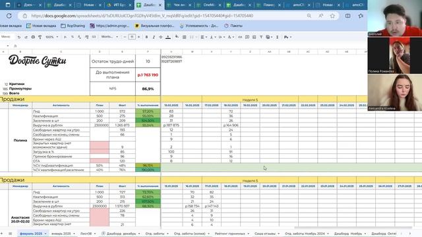Click the font size field showing 11

coord(132,37)
